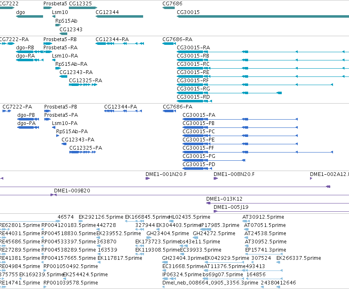Screen dimensions: 349x289
Task: Click the CG30015-RD transcript label
Action: tap(193, 97)
